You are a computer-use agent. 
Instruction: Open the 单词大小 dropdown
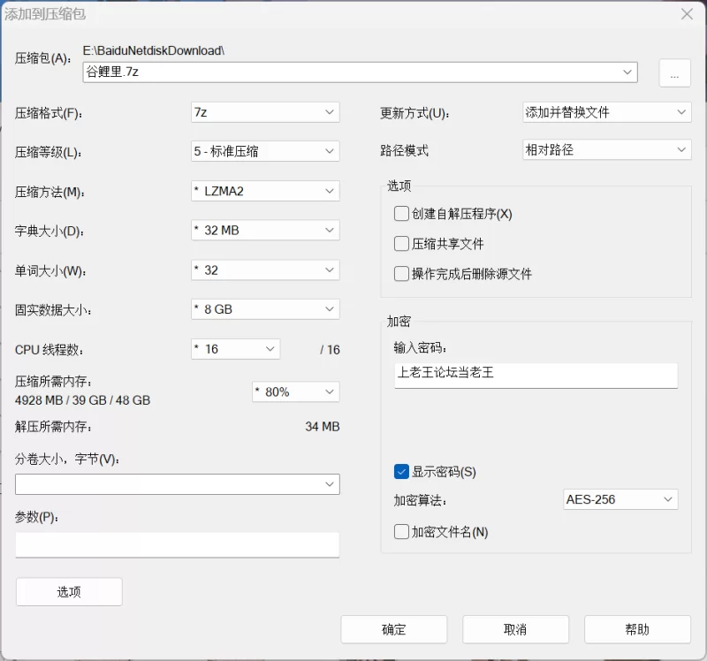(x=265, y=270)
